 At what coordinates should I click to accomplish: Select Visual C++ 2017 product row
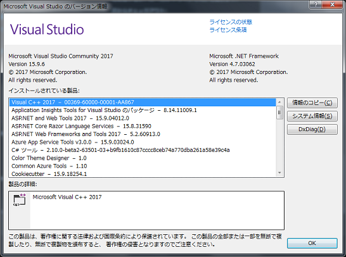pyautogui.click(x=143, y=103)
